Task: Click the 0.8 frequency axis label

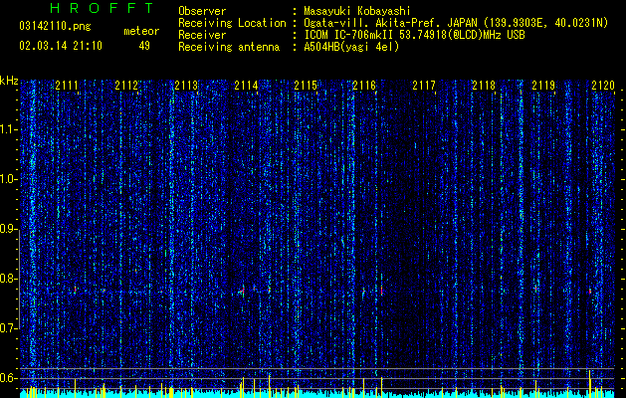Action: click(x=9, y=279)
